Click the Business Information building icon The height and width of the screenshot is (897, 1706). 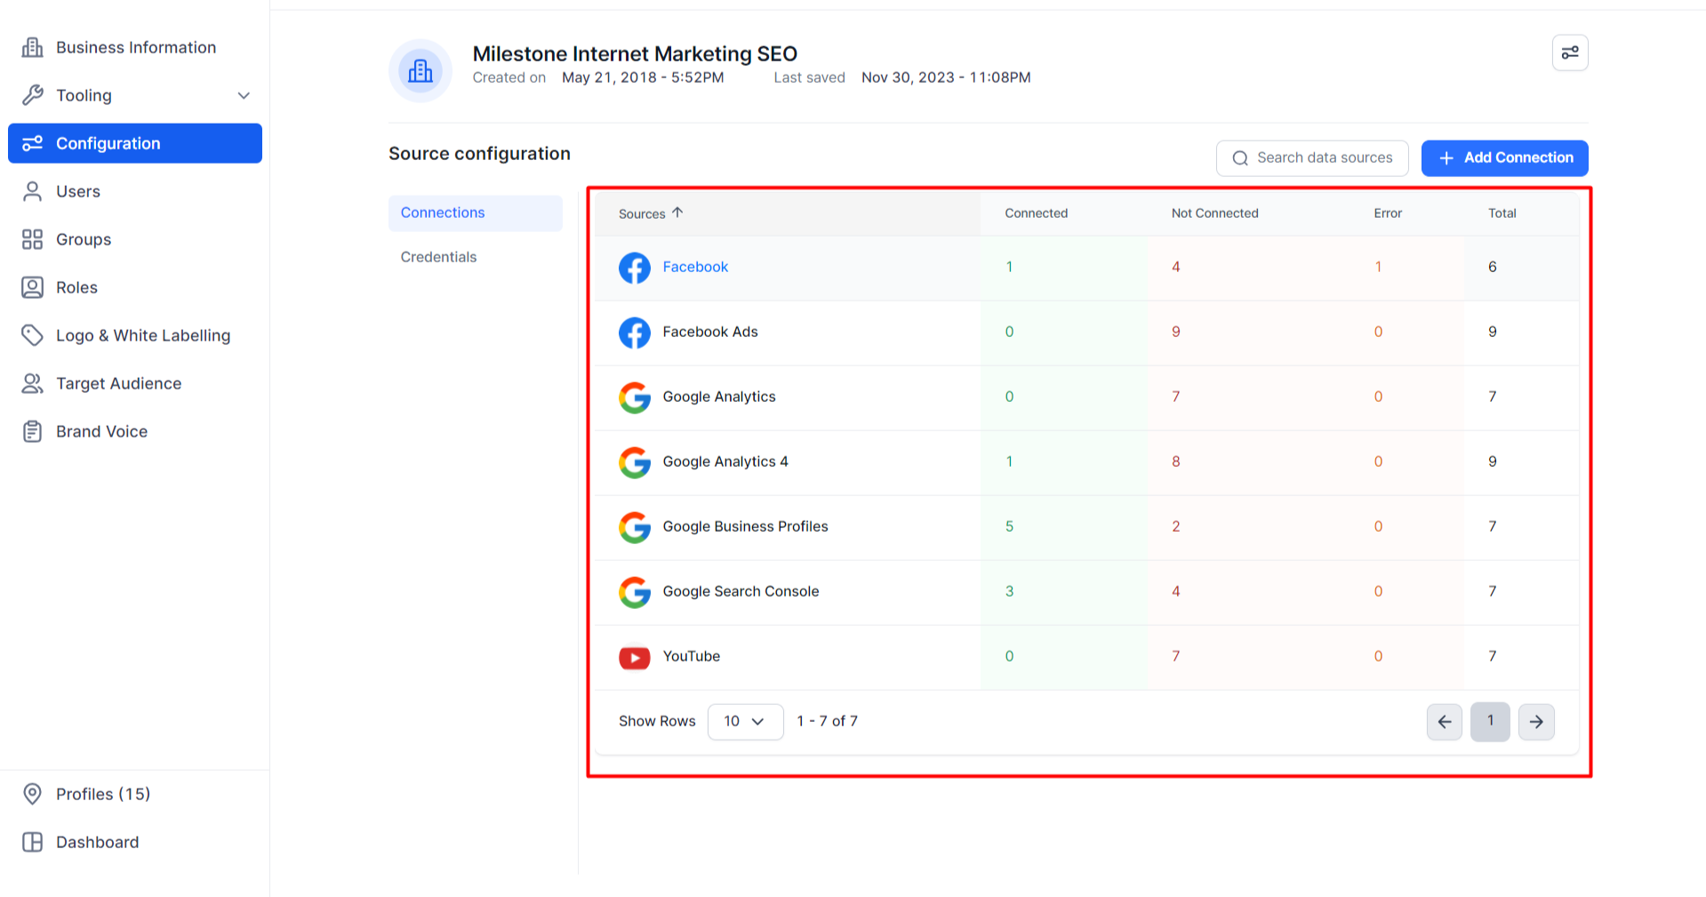click(33, 47)
